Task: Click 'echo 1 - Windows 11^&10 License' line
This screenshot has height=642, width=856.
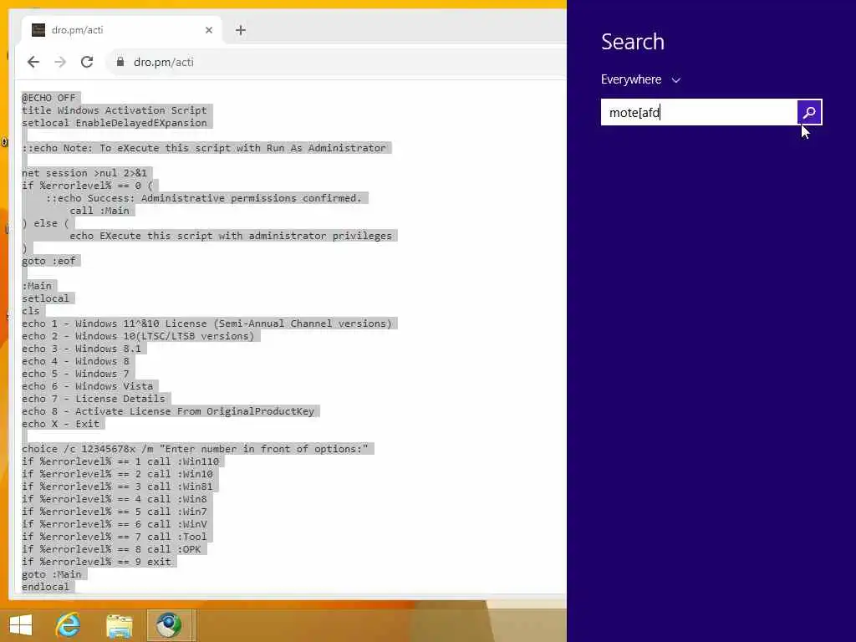Action: (x=207, y=324)
